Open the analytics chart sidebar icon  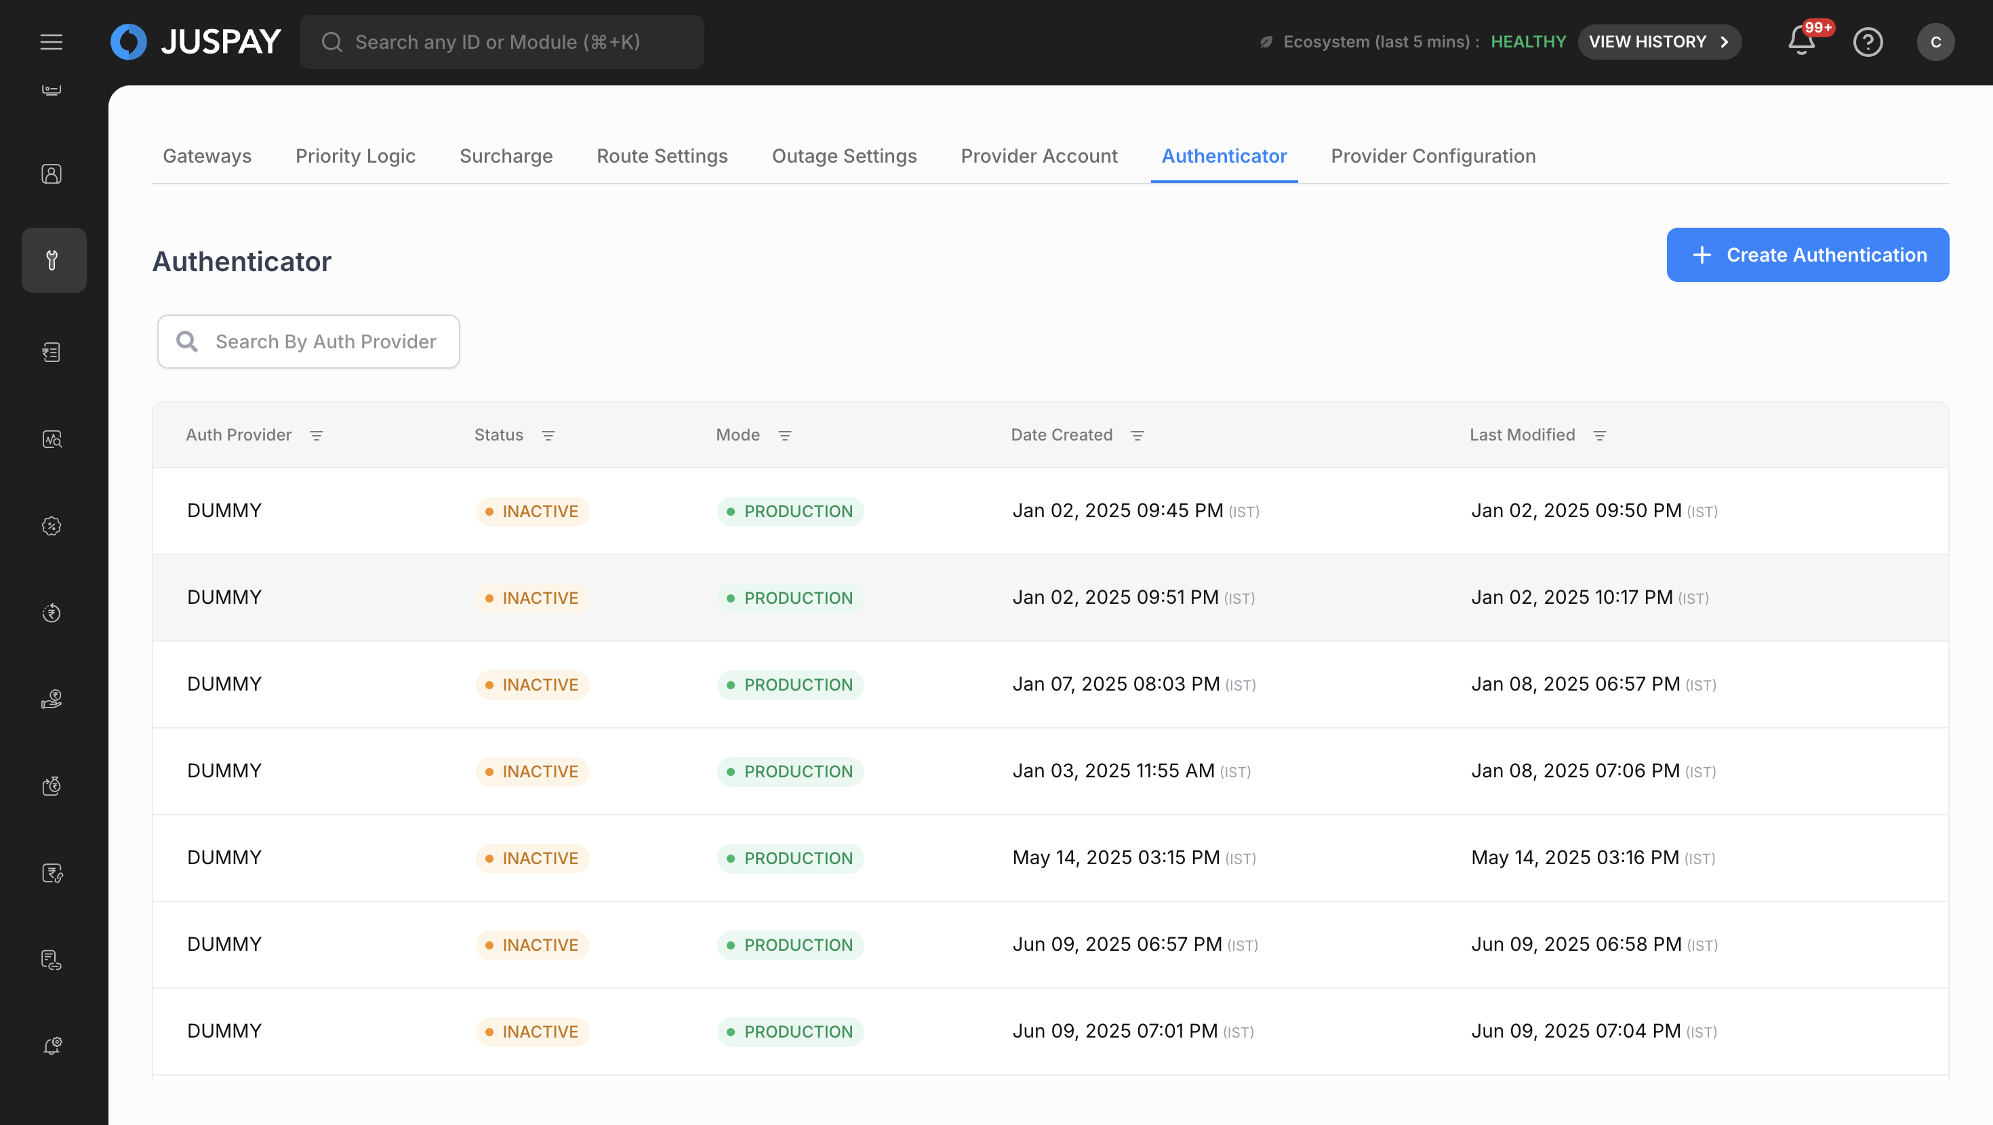click(x=52, y=439)
